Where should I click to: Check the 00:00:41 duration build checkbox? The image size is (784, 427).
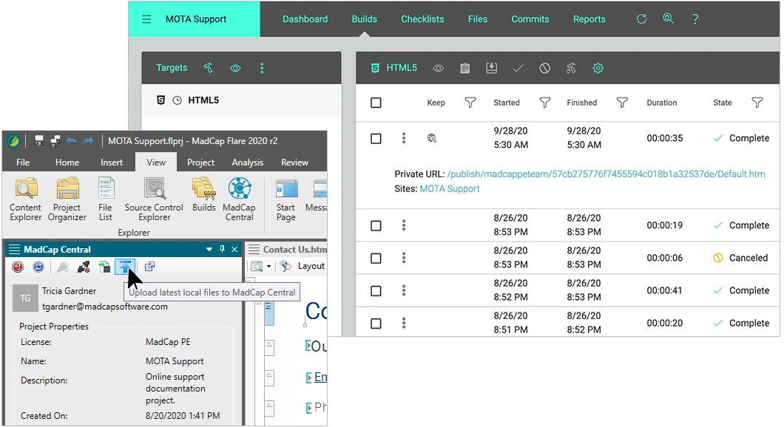coord(376,290)
